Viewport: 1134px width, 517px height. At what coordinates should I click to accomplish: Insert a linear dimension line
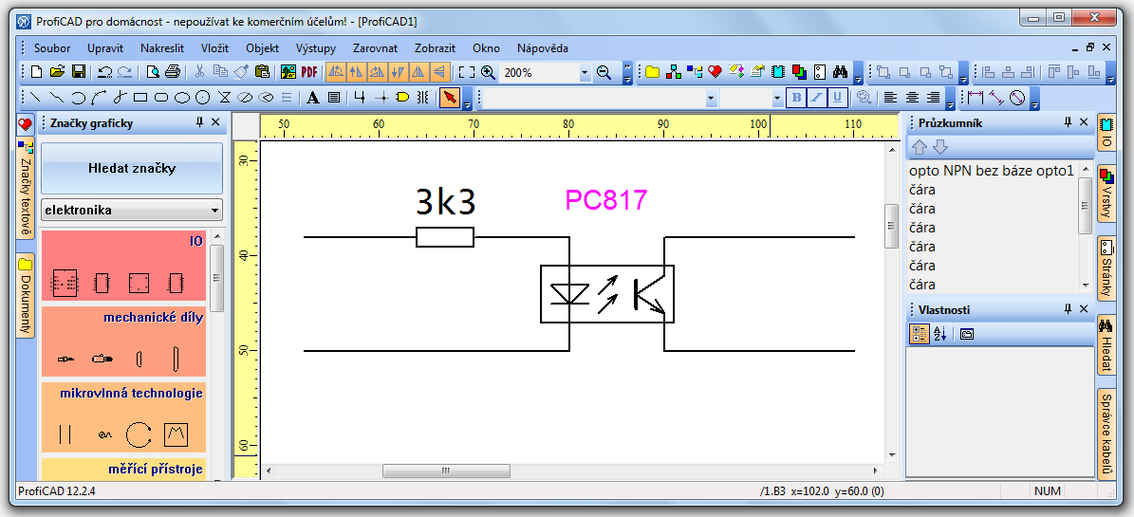tap(976, 97)
